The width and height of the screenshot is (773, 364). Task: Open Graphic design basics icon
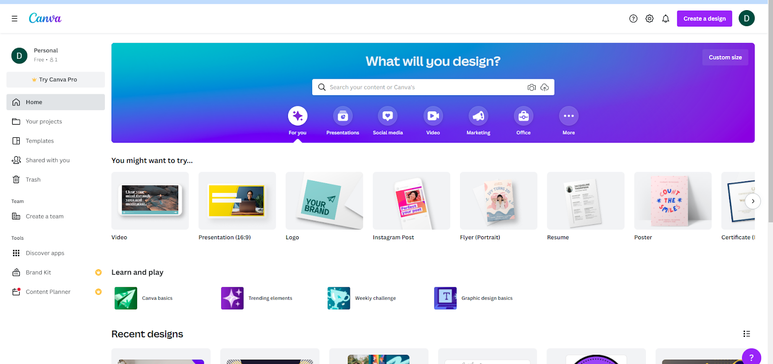445,298
